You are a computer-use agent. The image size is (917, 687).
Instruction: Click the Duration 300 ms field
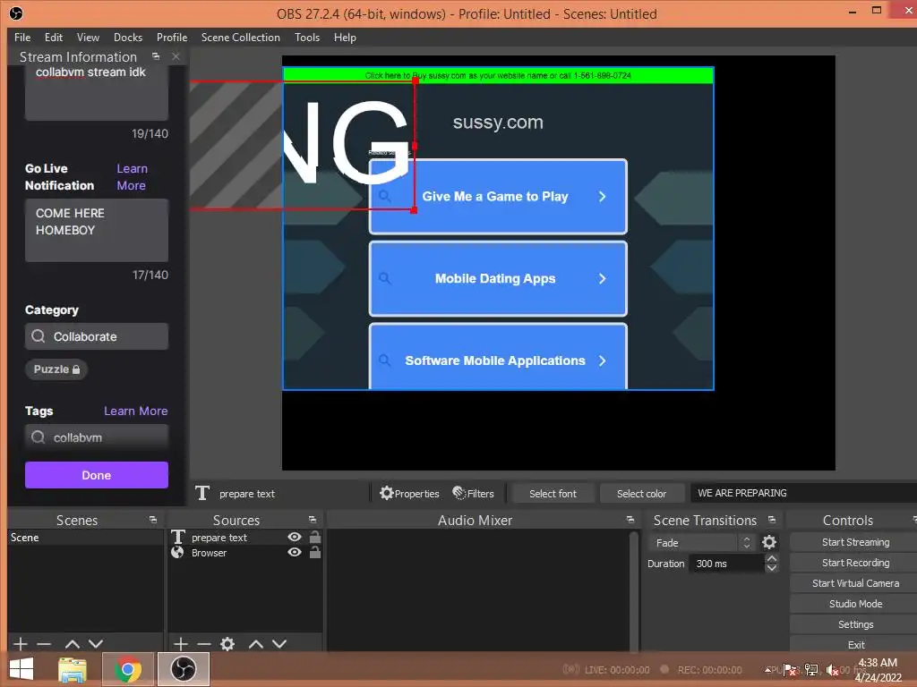point(727,564)
